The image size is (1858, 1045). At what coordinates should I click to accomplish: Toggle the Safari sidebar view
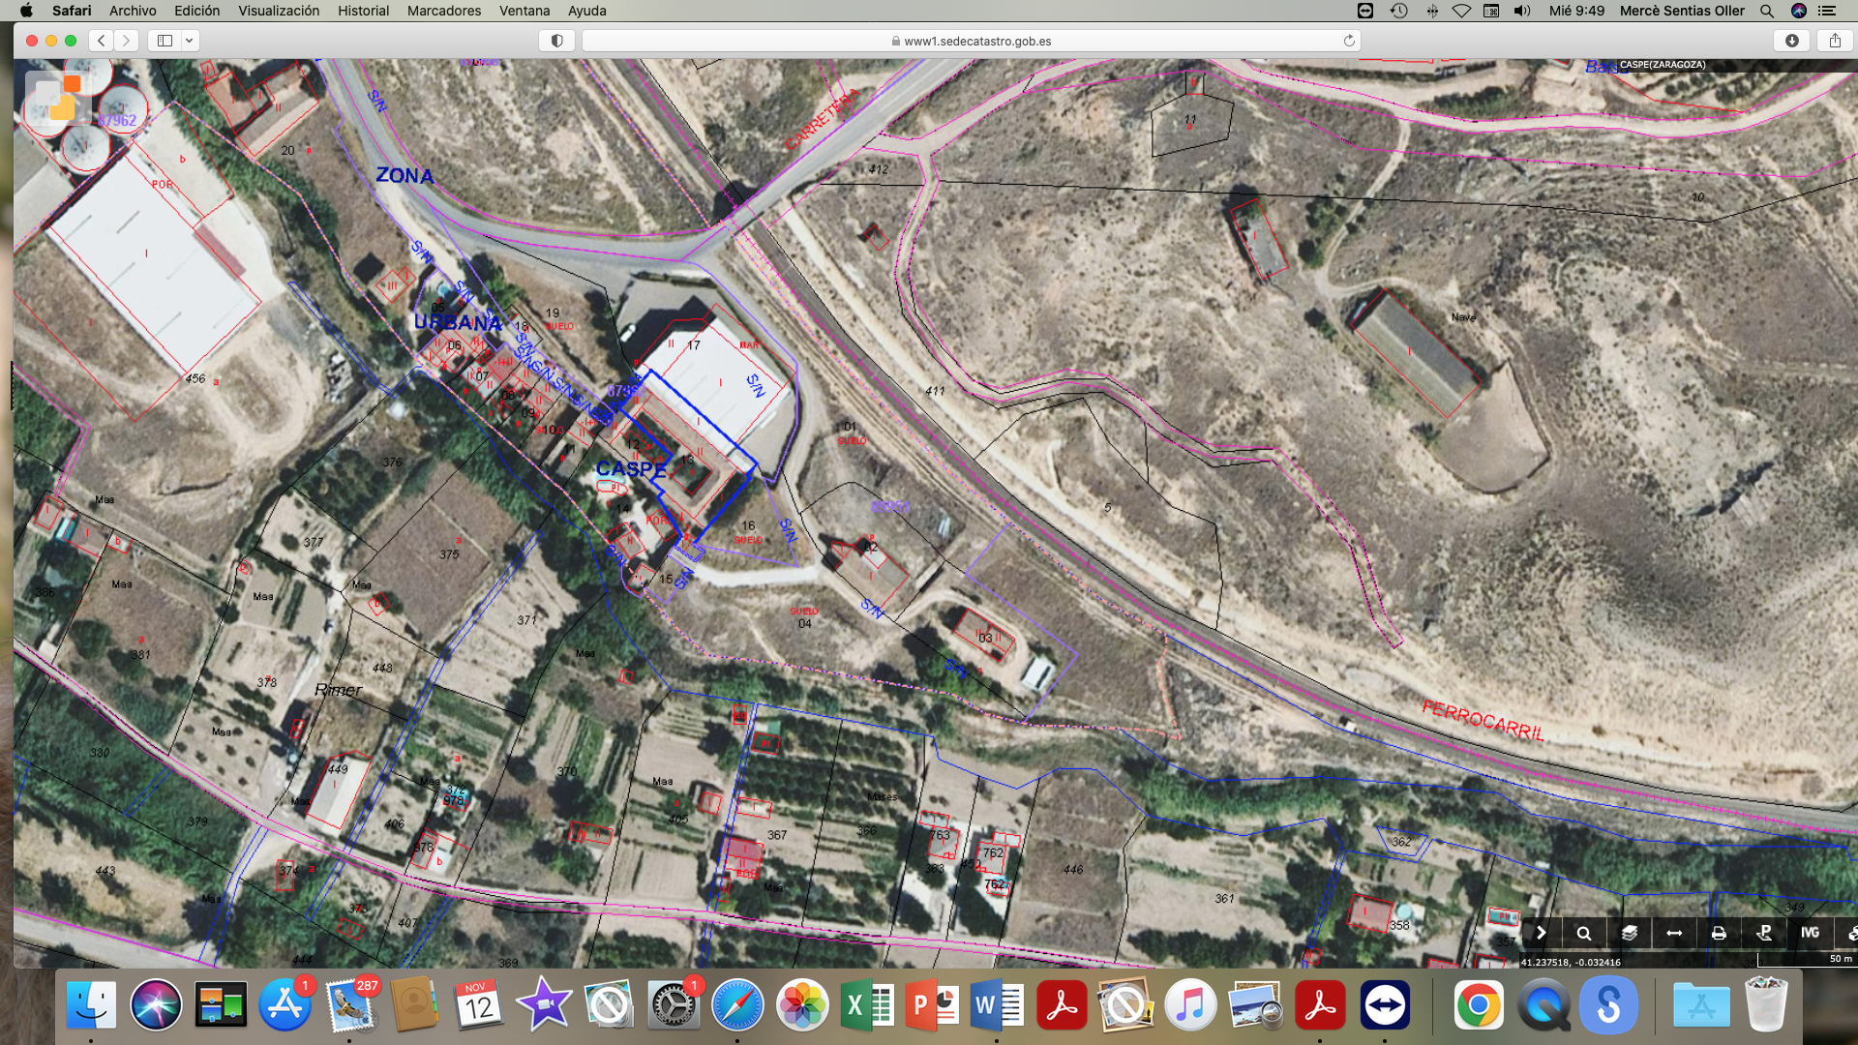click(165, 41)
